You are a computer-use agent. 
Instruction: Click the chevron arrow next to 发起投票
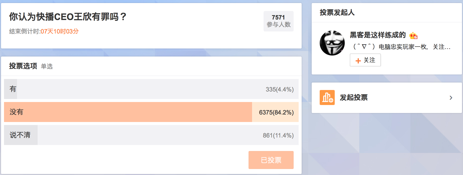(451, 98)
